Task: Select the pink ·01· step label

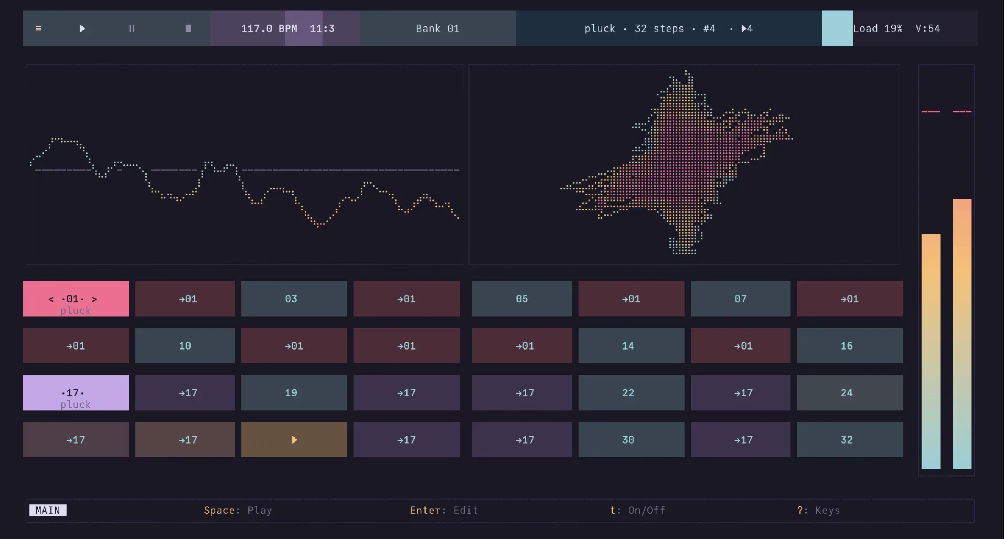Action: coord(72,299)
